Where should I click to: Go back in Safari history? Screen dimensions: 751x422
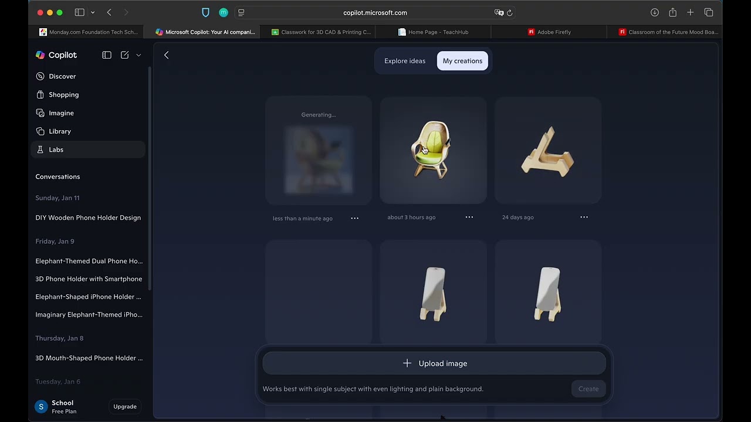tap(109, 12)
